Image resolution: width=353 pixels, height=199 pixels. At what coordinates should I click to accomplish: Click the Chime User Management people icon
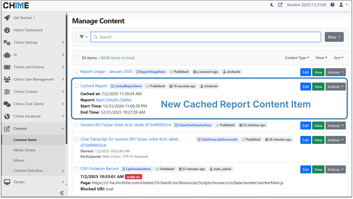click(x=7, y=79)
